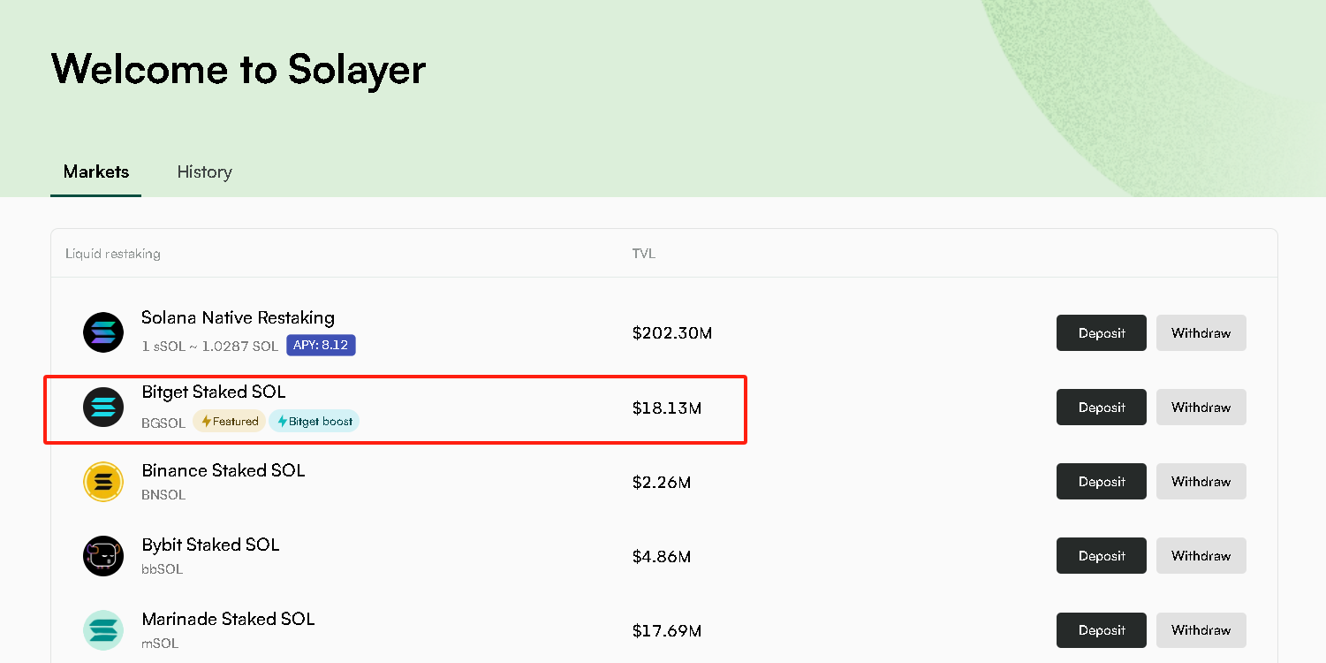The image size is (1326, 663).
Task: Deposit into Marinade Staked SOL
Action: pos(1102,630)
